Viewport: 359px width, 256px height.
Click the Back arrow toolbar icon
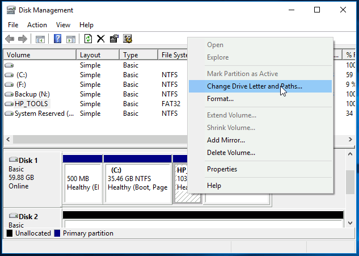point(10,39)
